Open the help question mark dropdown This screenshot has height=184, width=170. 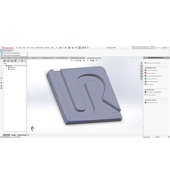click(160, 48)
